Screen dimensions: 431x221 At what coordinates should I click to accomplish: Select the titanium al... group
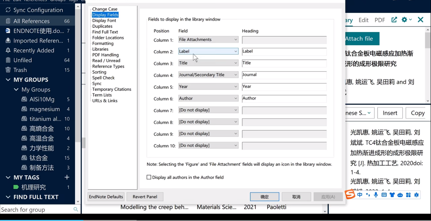[46, 119]
